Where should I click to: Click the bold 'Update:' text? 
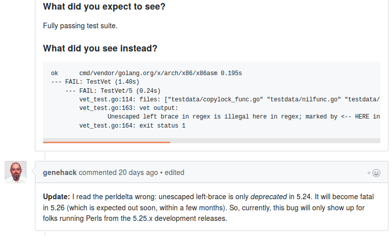(57, 196)
